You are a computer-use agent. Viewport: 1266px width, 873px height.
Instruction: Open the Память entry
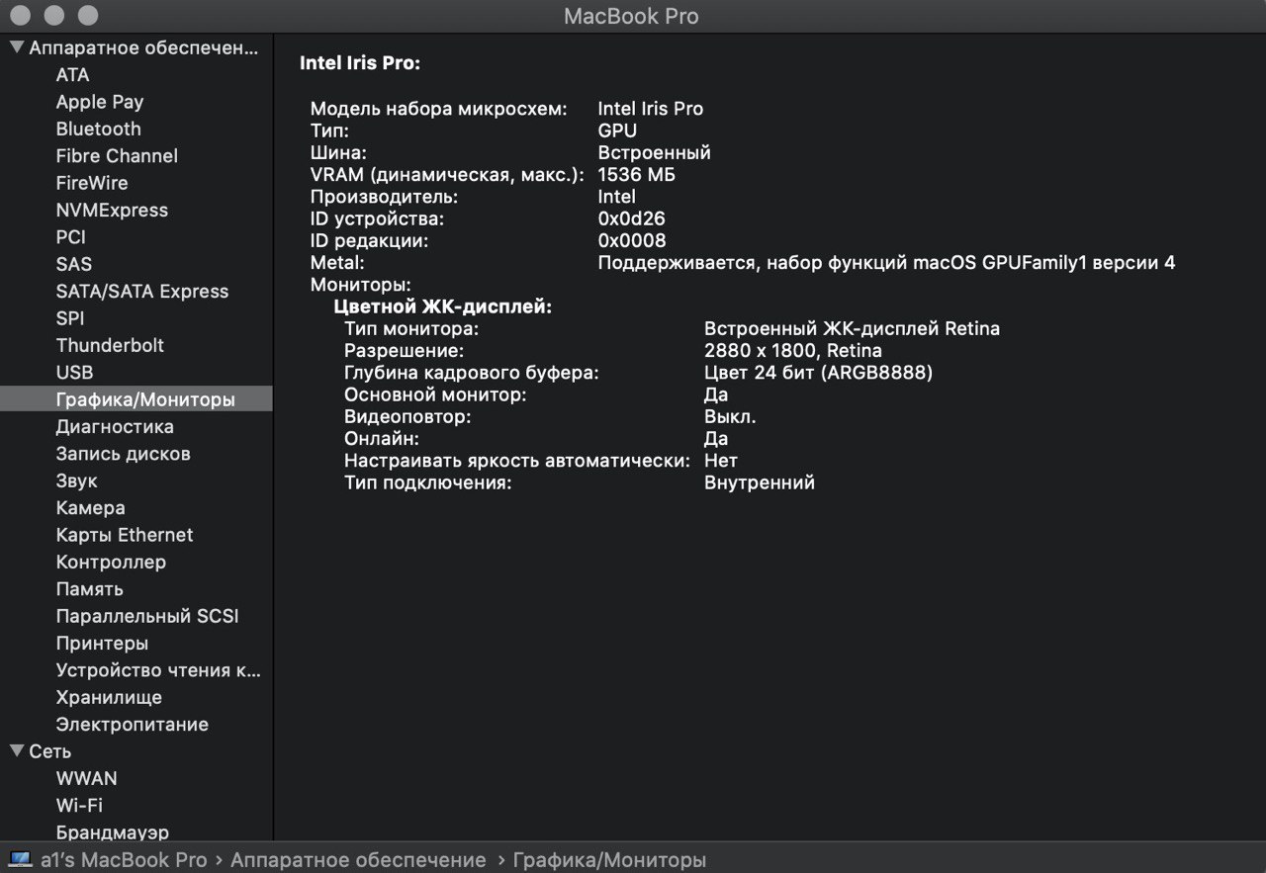(x=90, y=589)
